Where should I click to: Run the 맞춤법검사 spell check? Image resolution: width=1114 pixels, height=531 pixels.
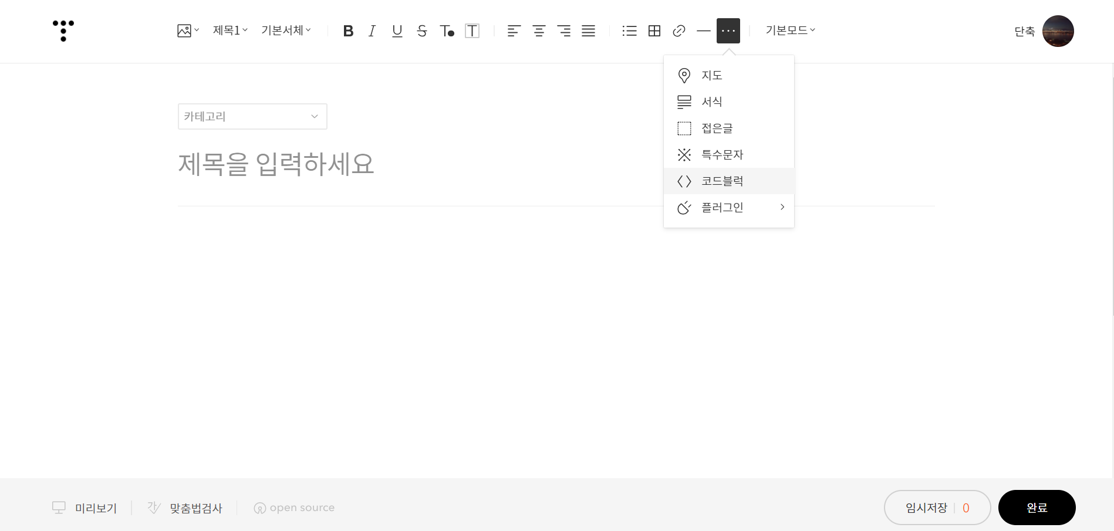tap(185, 508)
